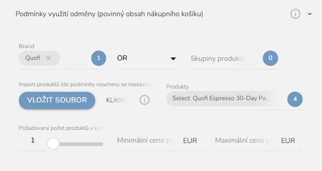Open the Skupiny produktů field
The image size is (322, 171).
click(x=225, y=59)
